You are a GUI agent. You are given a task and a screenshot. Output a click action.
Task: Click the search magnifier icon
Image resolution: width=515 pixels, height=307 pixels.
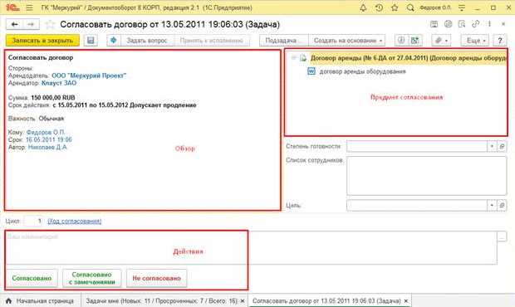[410, 7]
